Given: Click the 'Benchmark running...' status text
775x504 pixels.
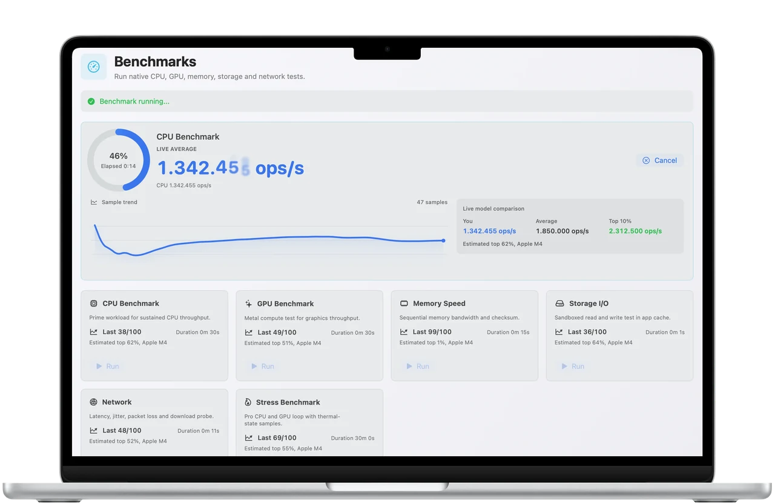Looking at the screenshot, I should coord(134,101).
